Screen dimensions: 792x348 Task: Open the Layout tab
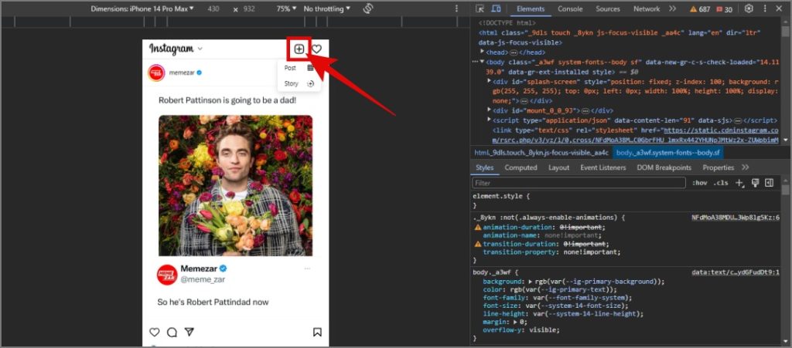tap(558, 167)
